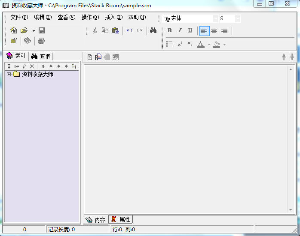
Task: Click the scrollbar down arrow in content pane
Action: (291, 210)
